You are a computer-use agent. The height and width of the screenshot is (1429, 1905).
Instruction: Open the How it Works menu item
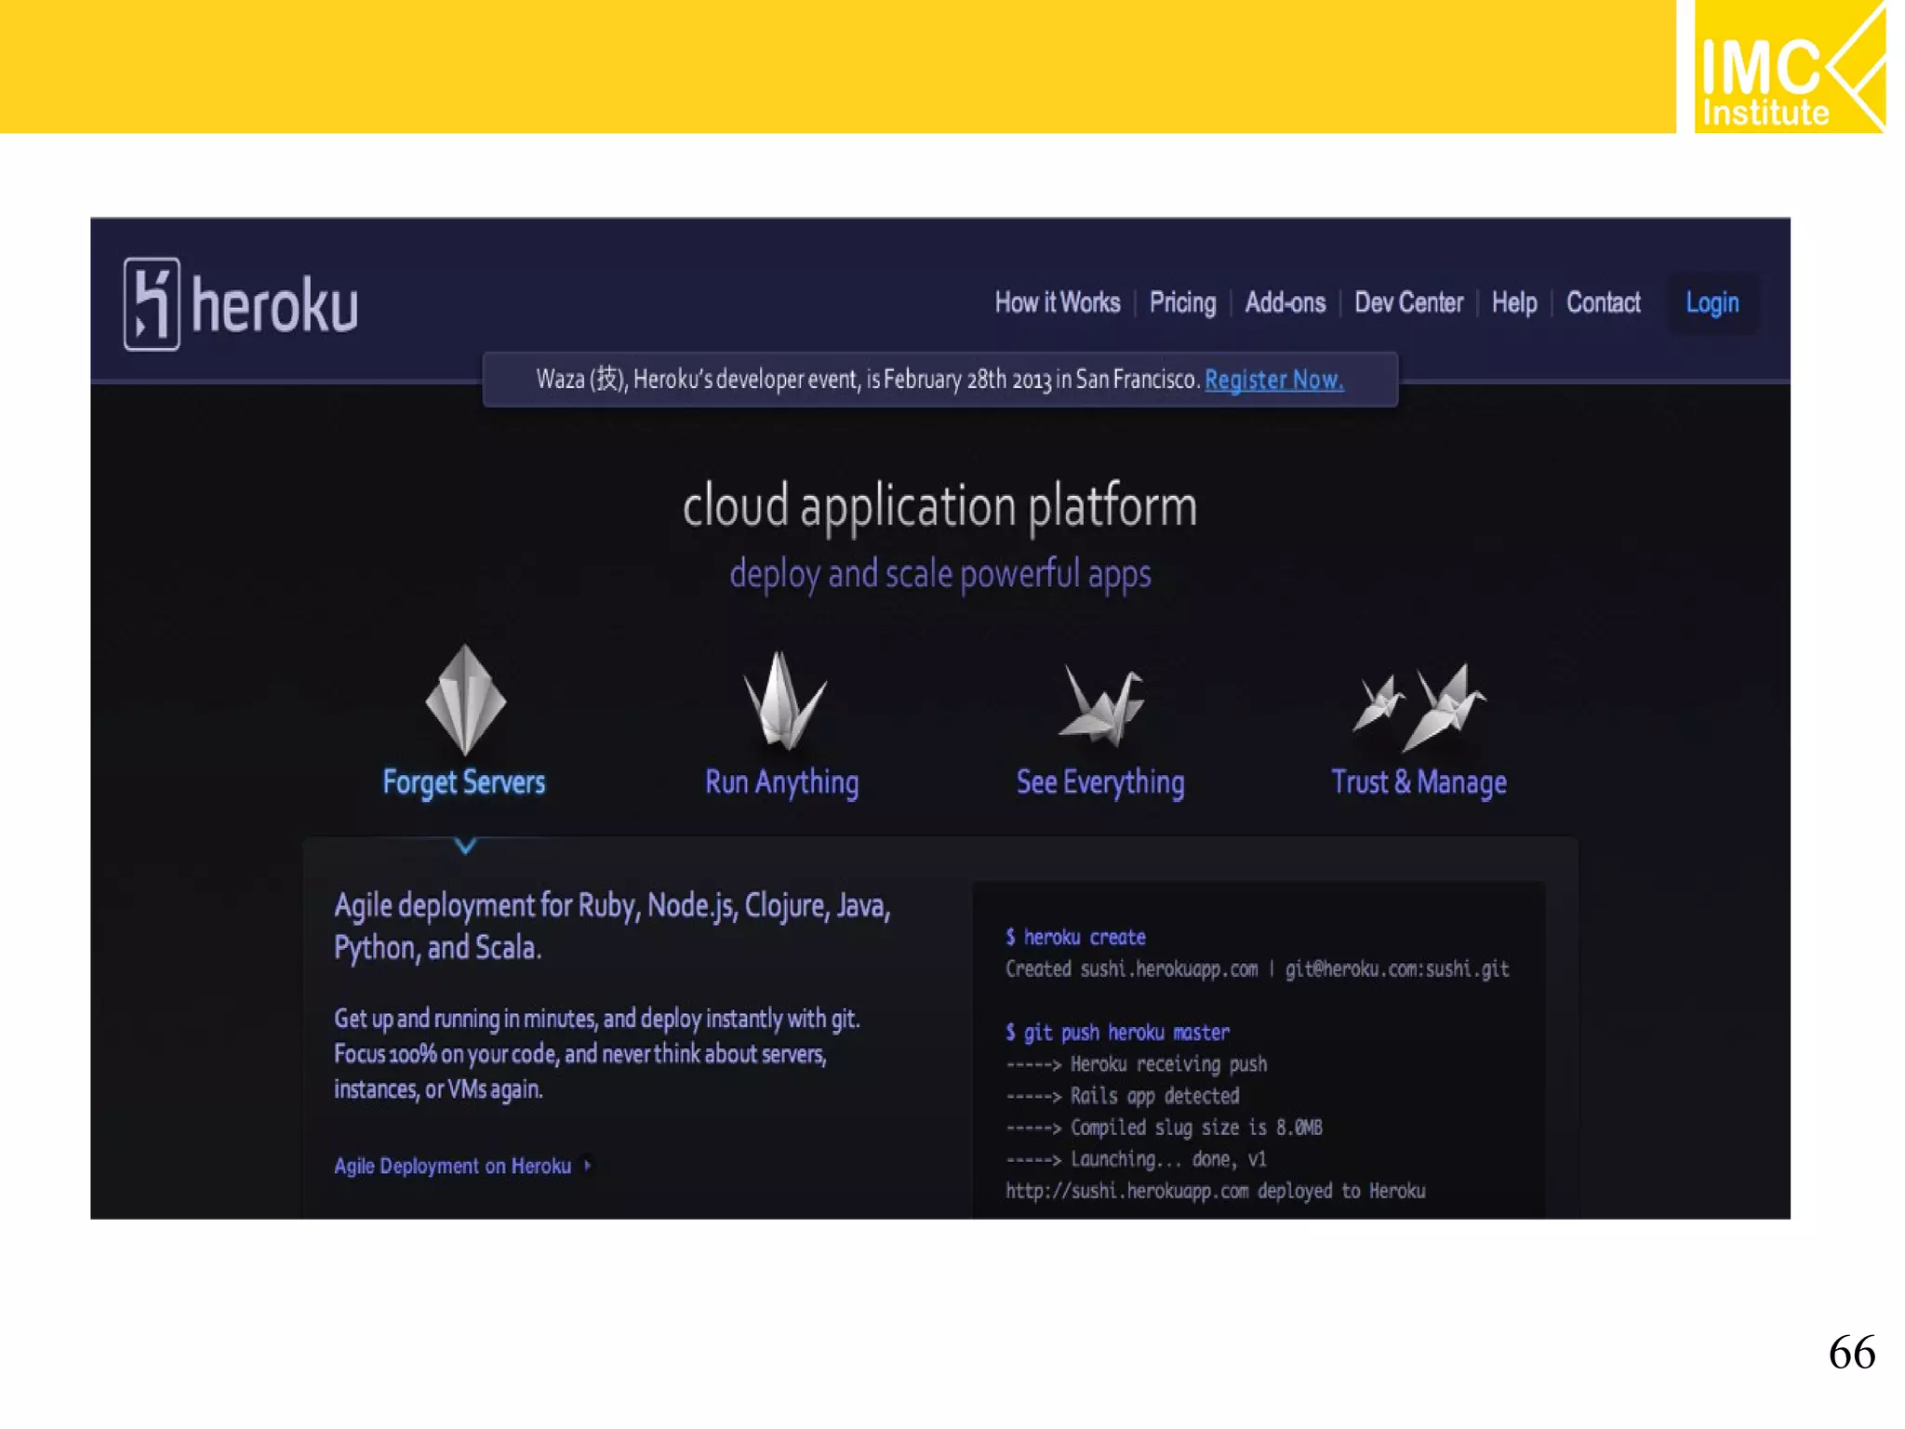pyautogui.click(x=1058, y=302)
